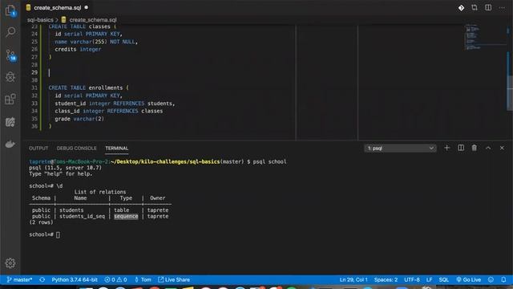Open the Extensions view icon

[10, 99]
